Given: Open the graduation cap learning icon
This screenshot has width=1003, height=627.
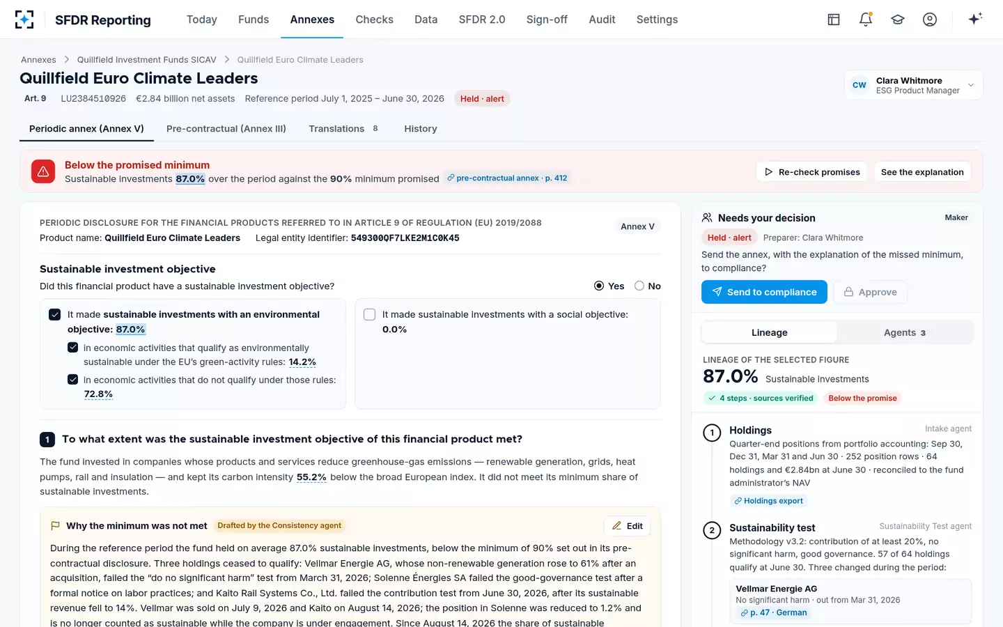Looking at the screenshot, I should [898, 20].
